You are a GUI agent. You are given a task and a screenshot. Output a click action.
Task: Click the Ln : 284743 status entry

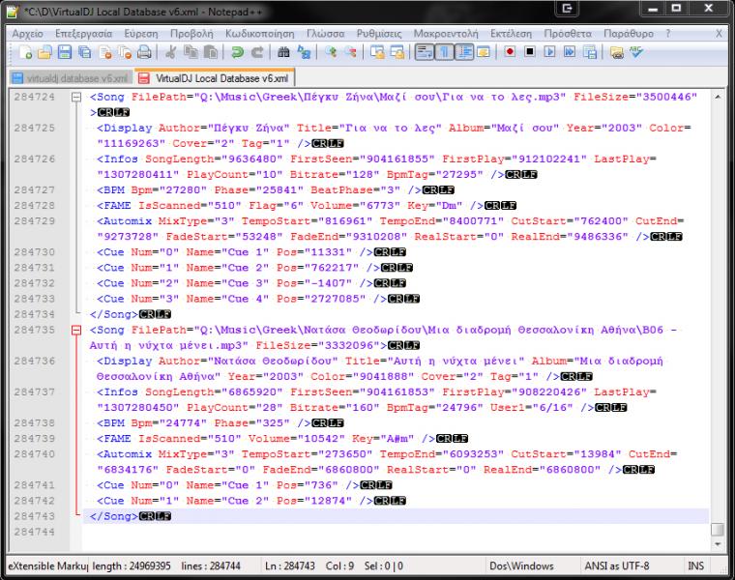click(290, 565)
